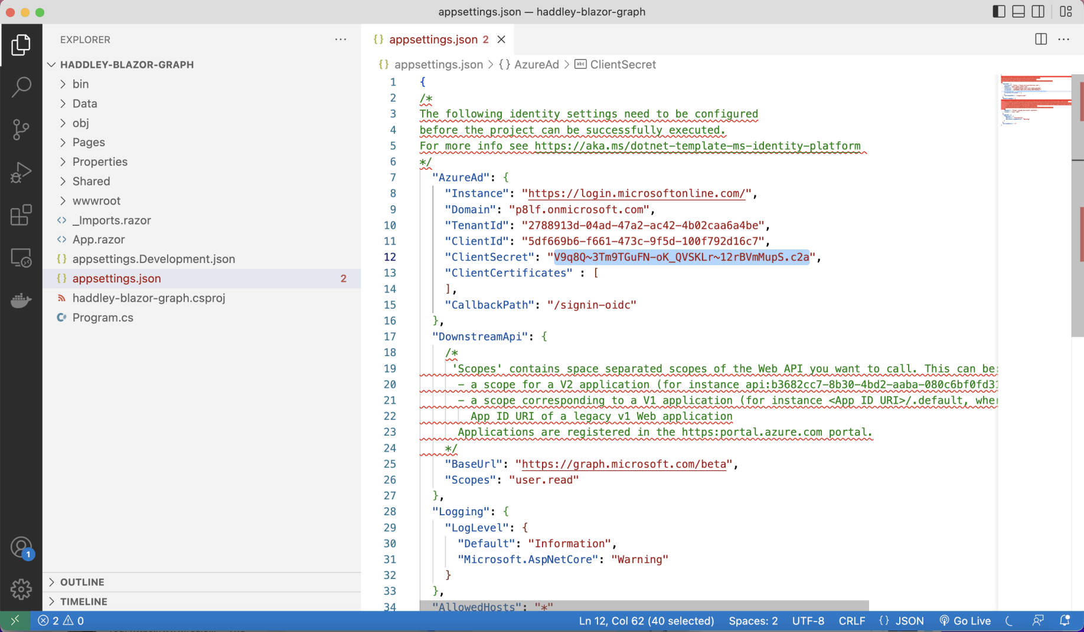Toggle the panel layout control in title bar

1018,11
